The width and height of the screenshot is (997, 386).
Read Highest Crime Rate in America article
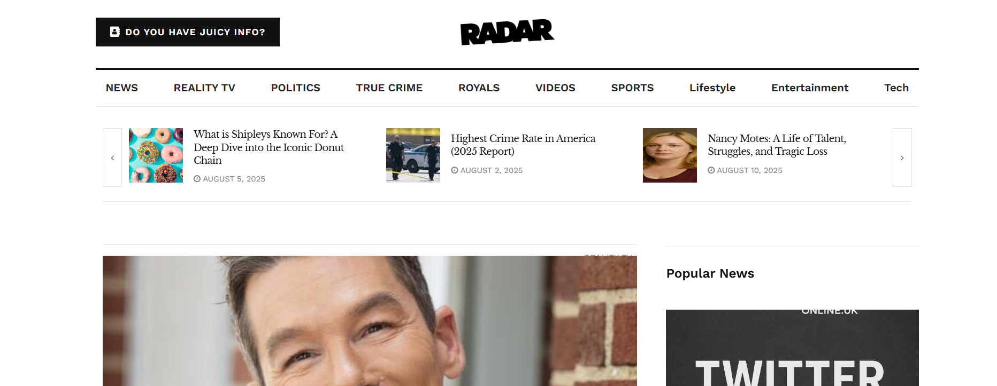523,145
